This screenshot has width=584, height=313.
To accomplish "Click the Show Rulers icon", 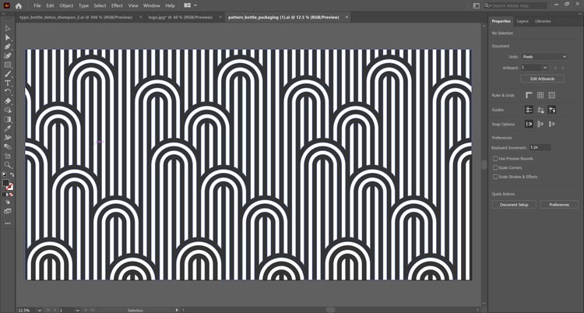I will 529,96.
